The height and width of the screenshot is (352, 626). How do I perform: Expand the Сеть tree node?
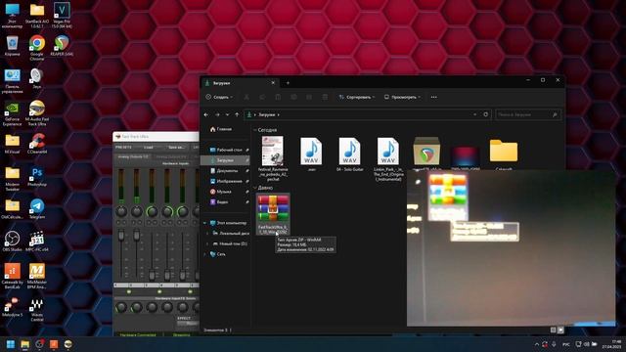(x=205, y=254)
